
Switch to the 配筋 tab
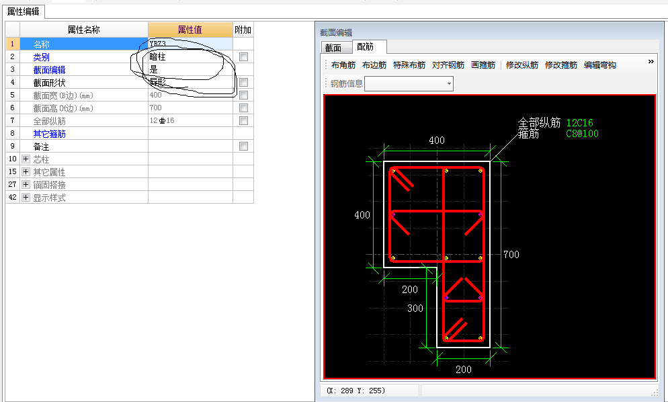point(369,46)
